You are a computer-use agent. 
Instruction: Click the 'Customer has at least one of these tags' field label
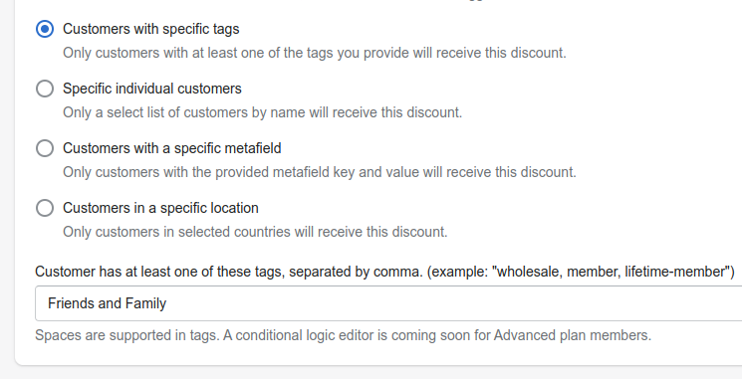tap(384, 272)
